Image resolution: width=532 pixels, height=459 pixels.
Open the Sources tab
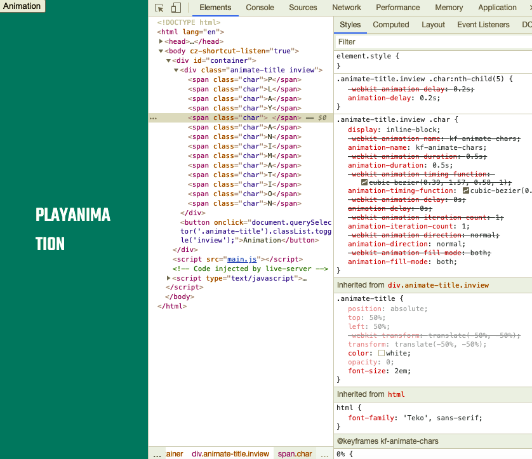[303, 8]
